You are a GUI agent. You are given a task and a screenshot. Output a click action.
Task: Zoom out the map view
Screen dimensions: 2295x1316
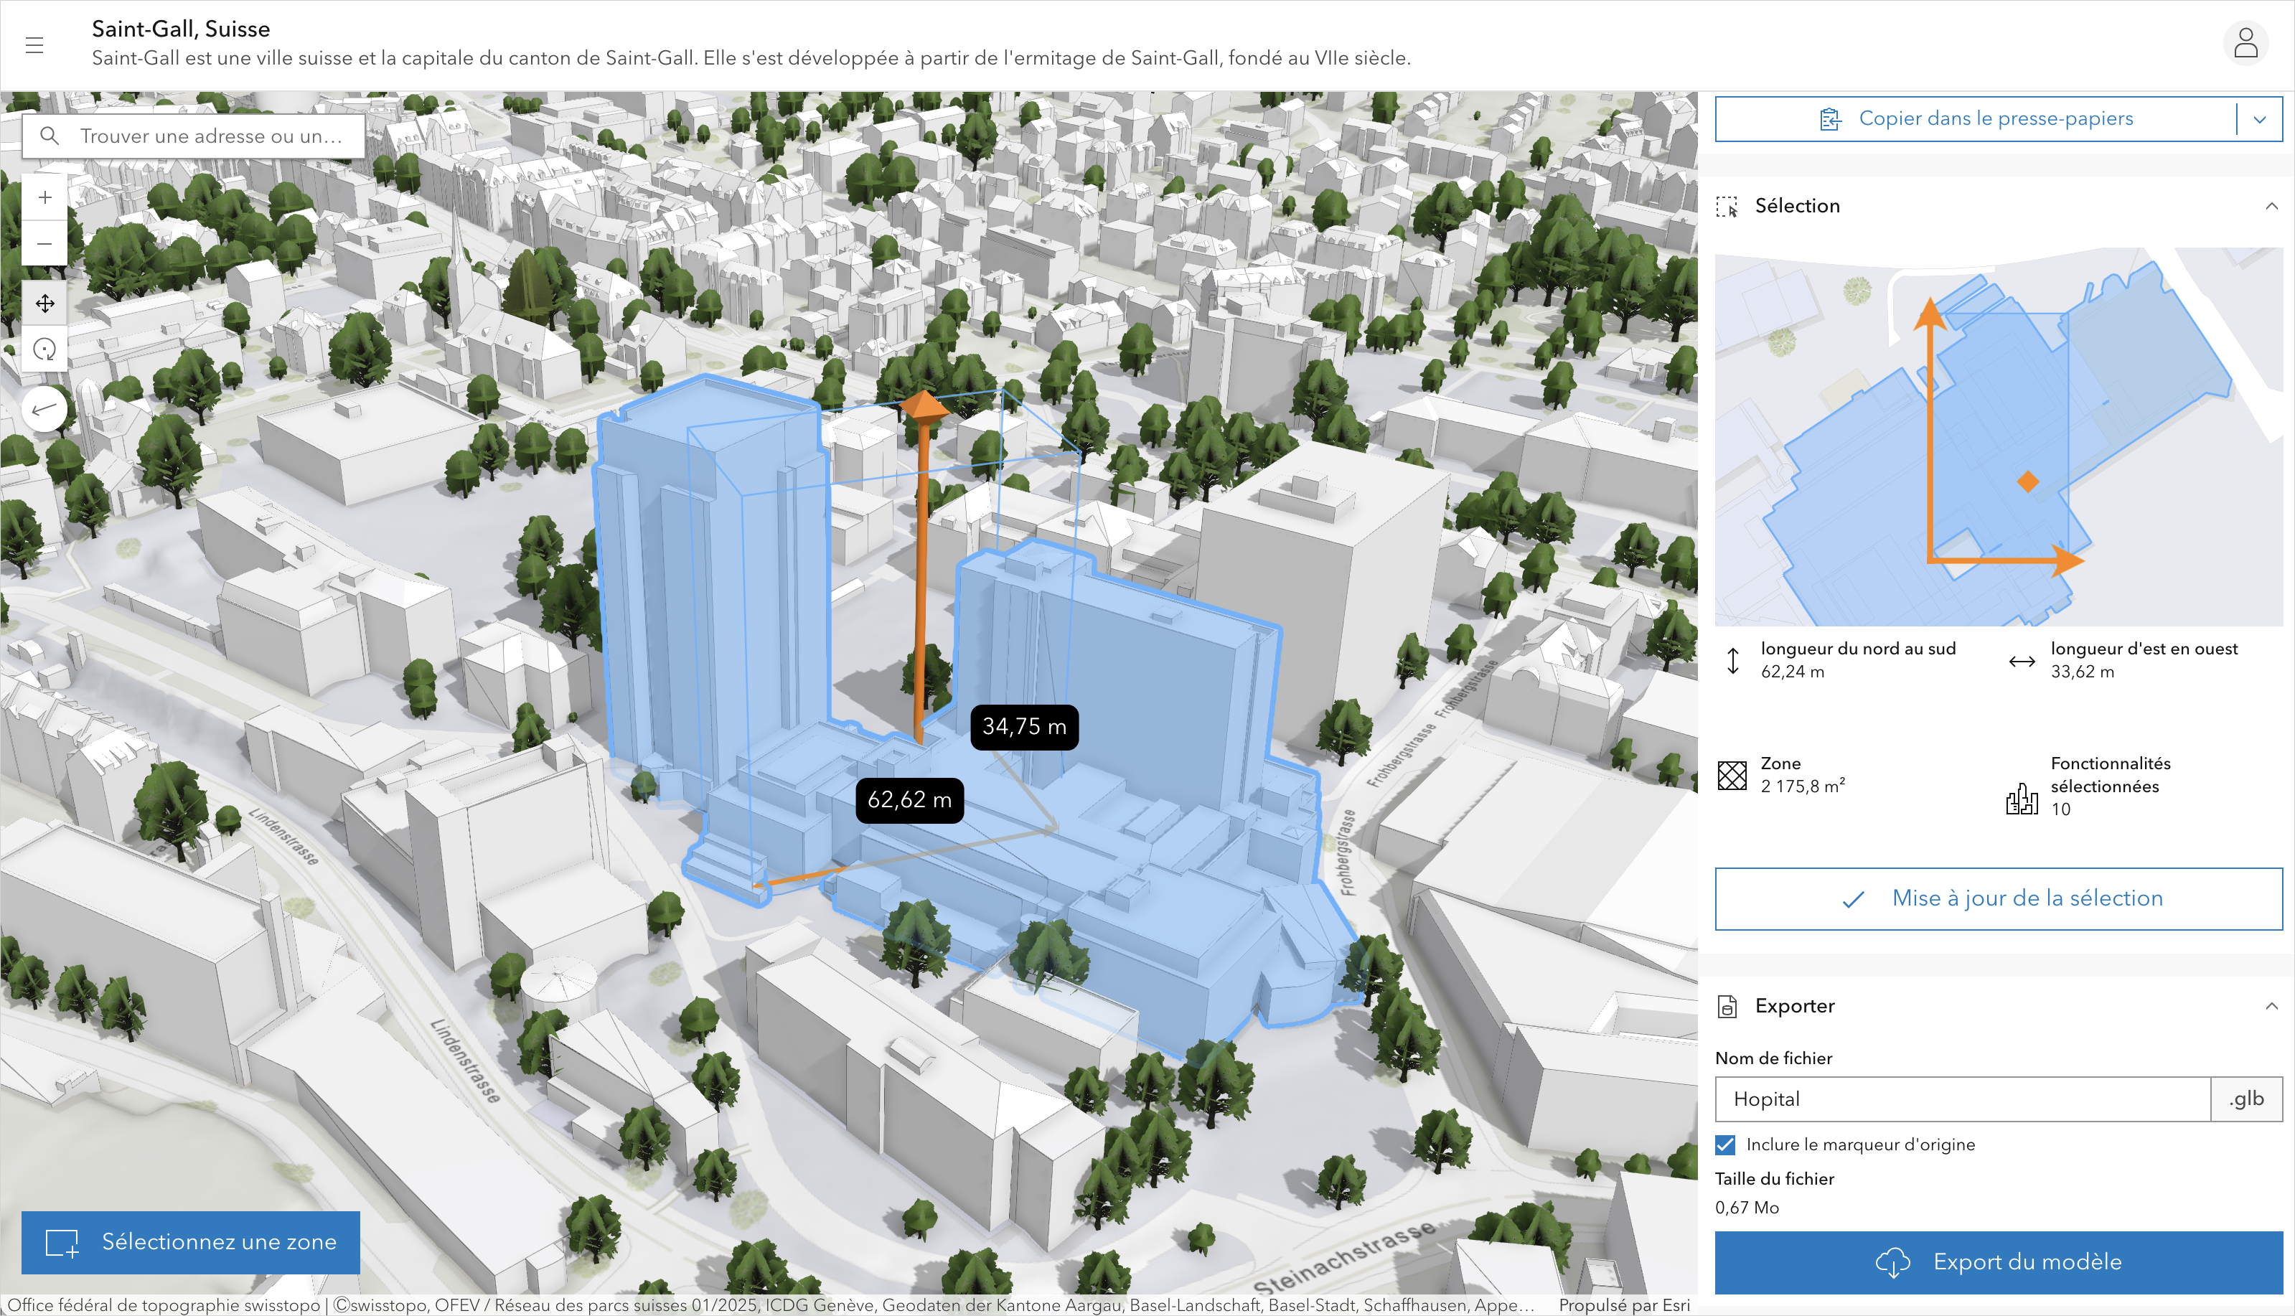[x=44, y=243]
